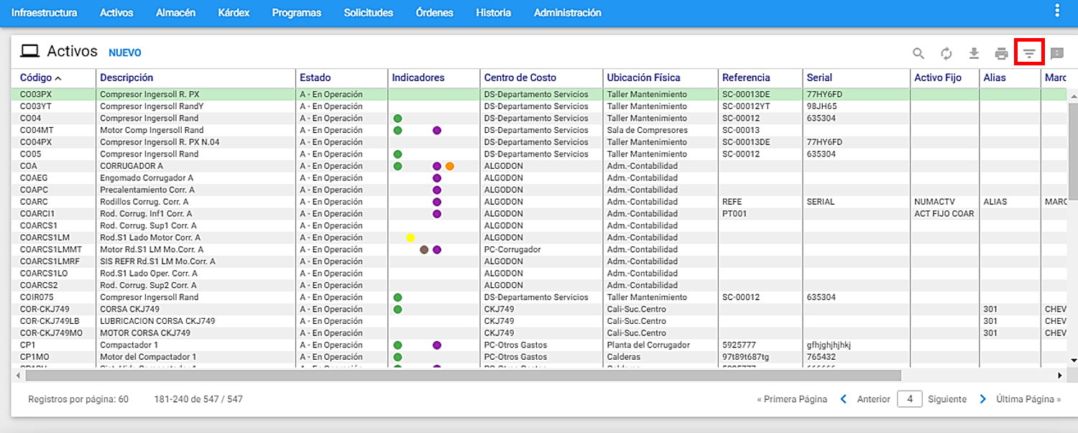
Task: Click the horizontal scrollbar thumb
Action: click(463, 376)
